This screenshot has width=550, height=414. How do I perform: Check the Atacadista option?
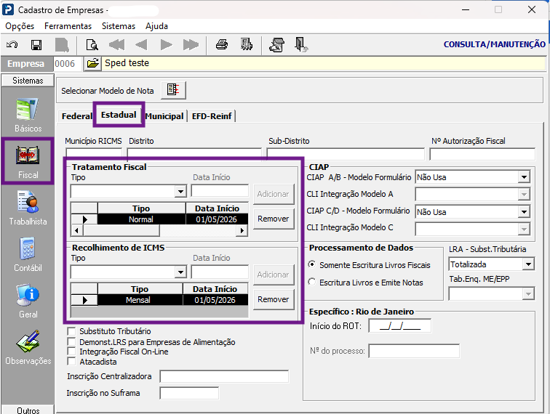71,361
